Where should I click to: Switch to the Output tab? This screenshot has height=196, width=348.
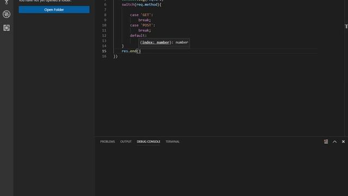126,142
